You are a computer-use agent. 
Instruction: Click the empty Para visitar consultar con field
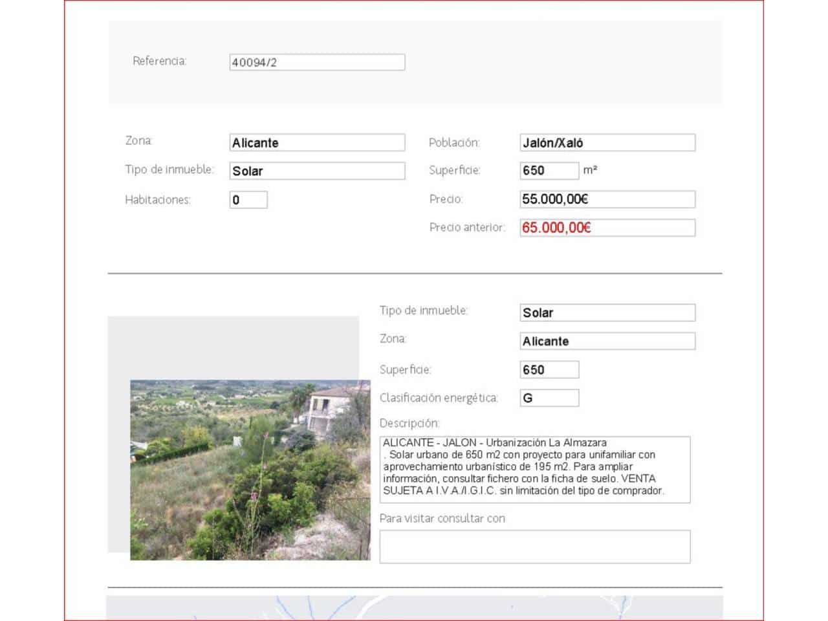pyautogui.click(x=535, y=546)
